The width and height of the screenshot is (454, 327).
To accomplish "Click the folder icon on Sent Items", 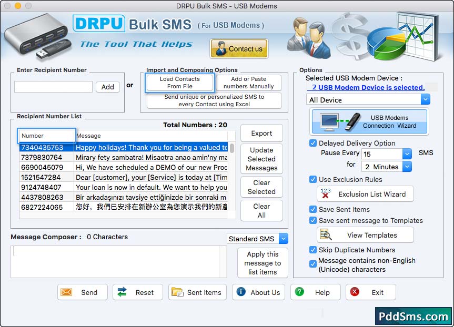I will coord(177,292).
